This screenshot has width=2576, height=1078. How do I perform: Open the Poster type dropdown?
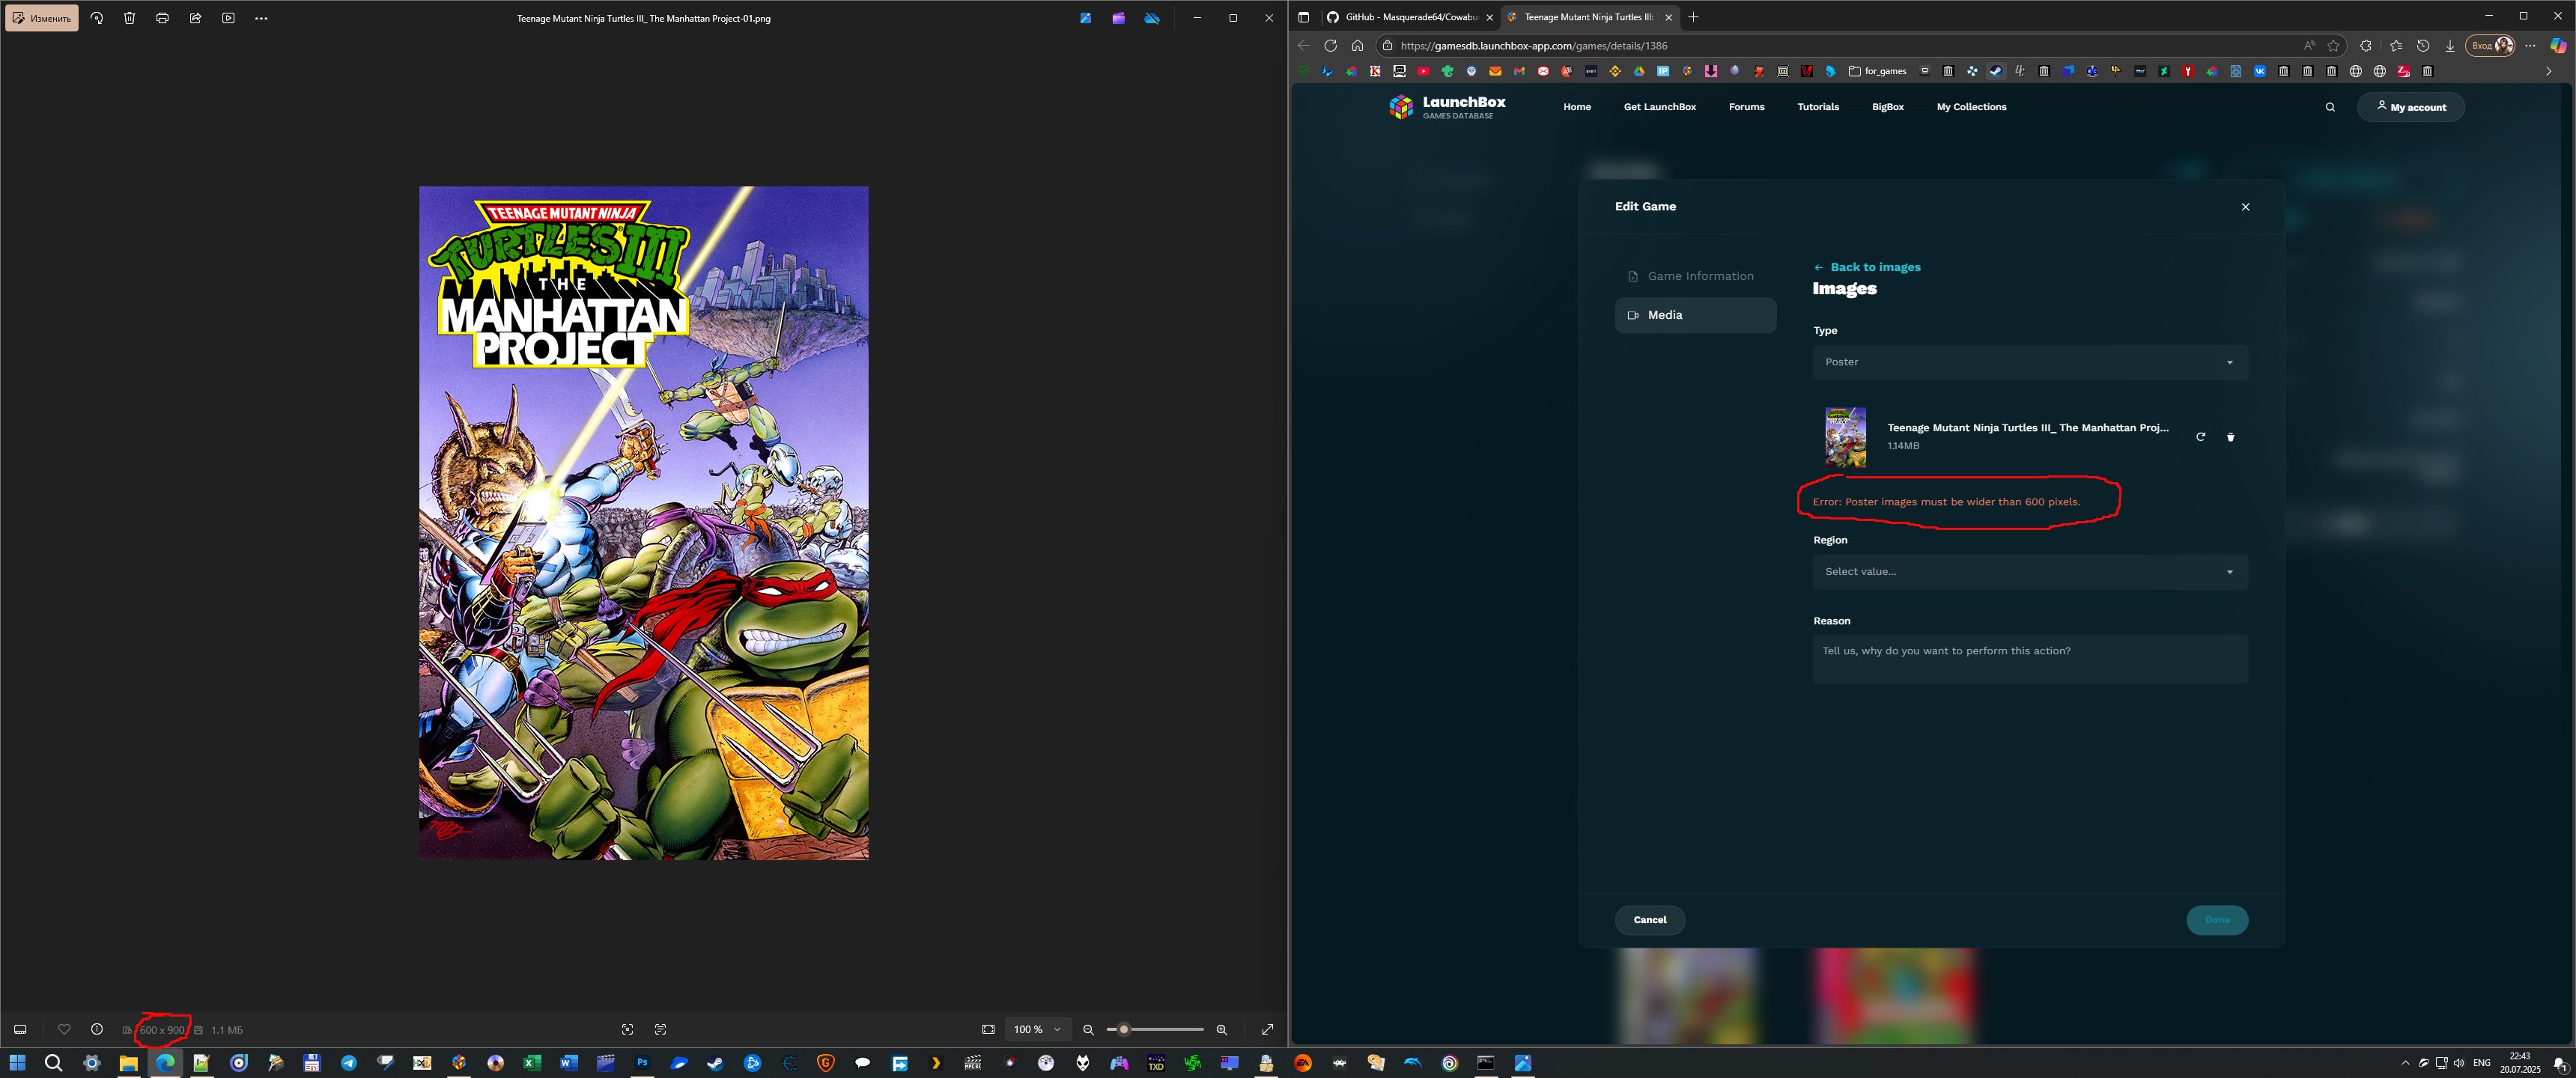click(x=2030, y=362)
